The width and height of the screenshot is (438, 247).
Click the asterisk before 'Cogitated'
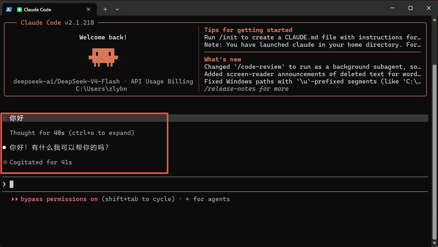point(5,162)
